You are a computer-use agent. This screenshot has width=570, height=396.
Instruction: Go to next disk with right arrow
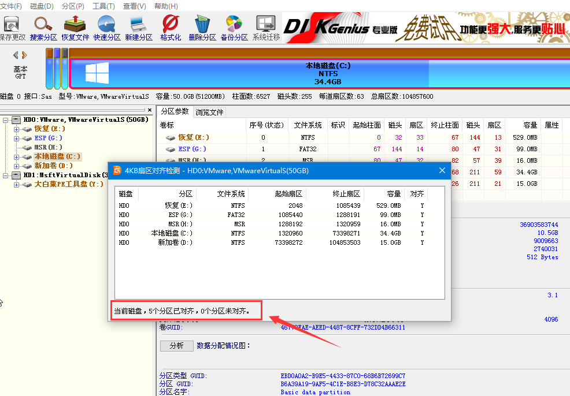pyautogui.click(x=24, y=55)
